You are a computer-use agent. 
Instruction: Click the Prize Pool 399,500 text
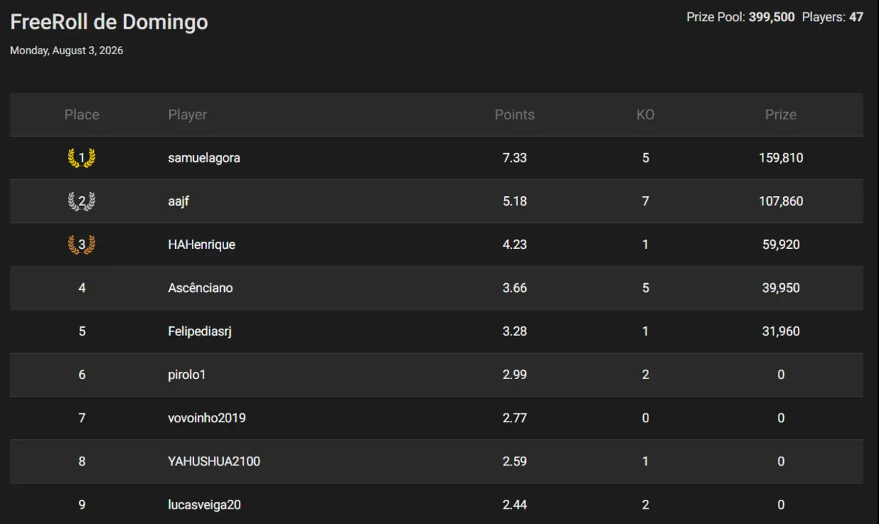[x=741, y=17]
